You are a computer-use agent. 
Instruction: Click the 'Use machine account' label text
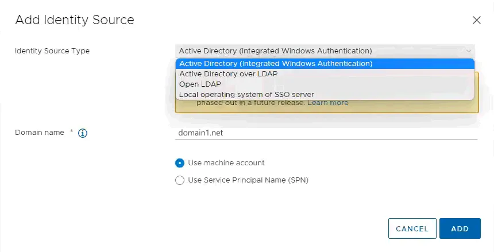(x=226, y=163)
